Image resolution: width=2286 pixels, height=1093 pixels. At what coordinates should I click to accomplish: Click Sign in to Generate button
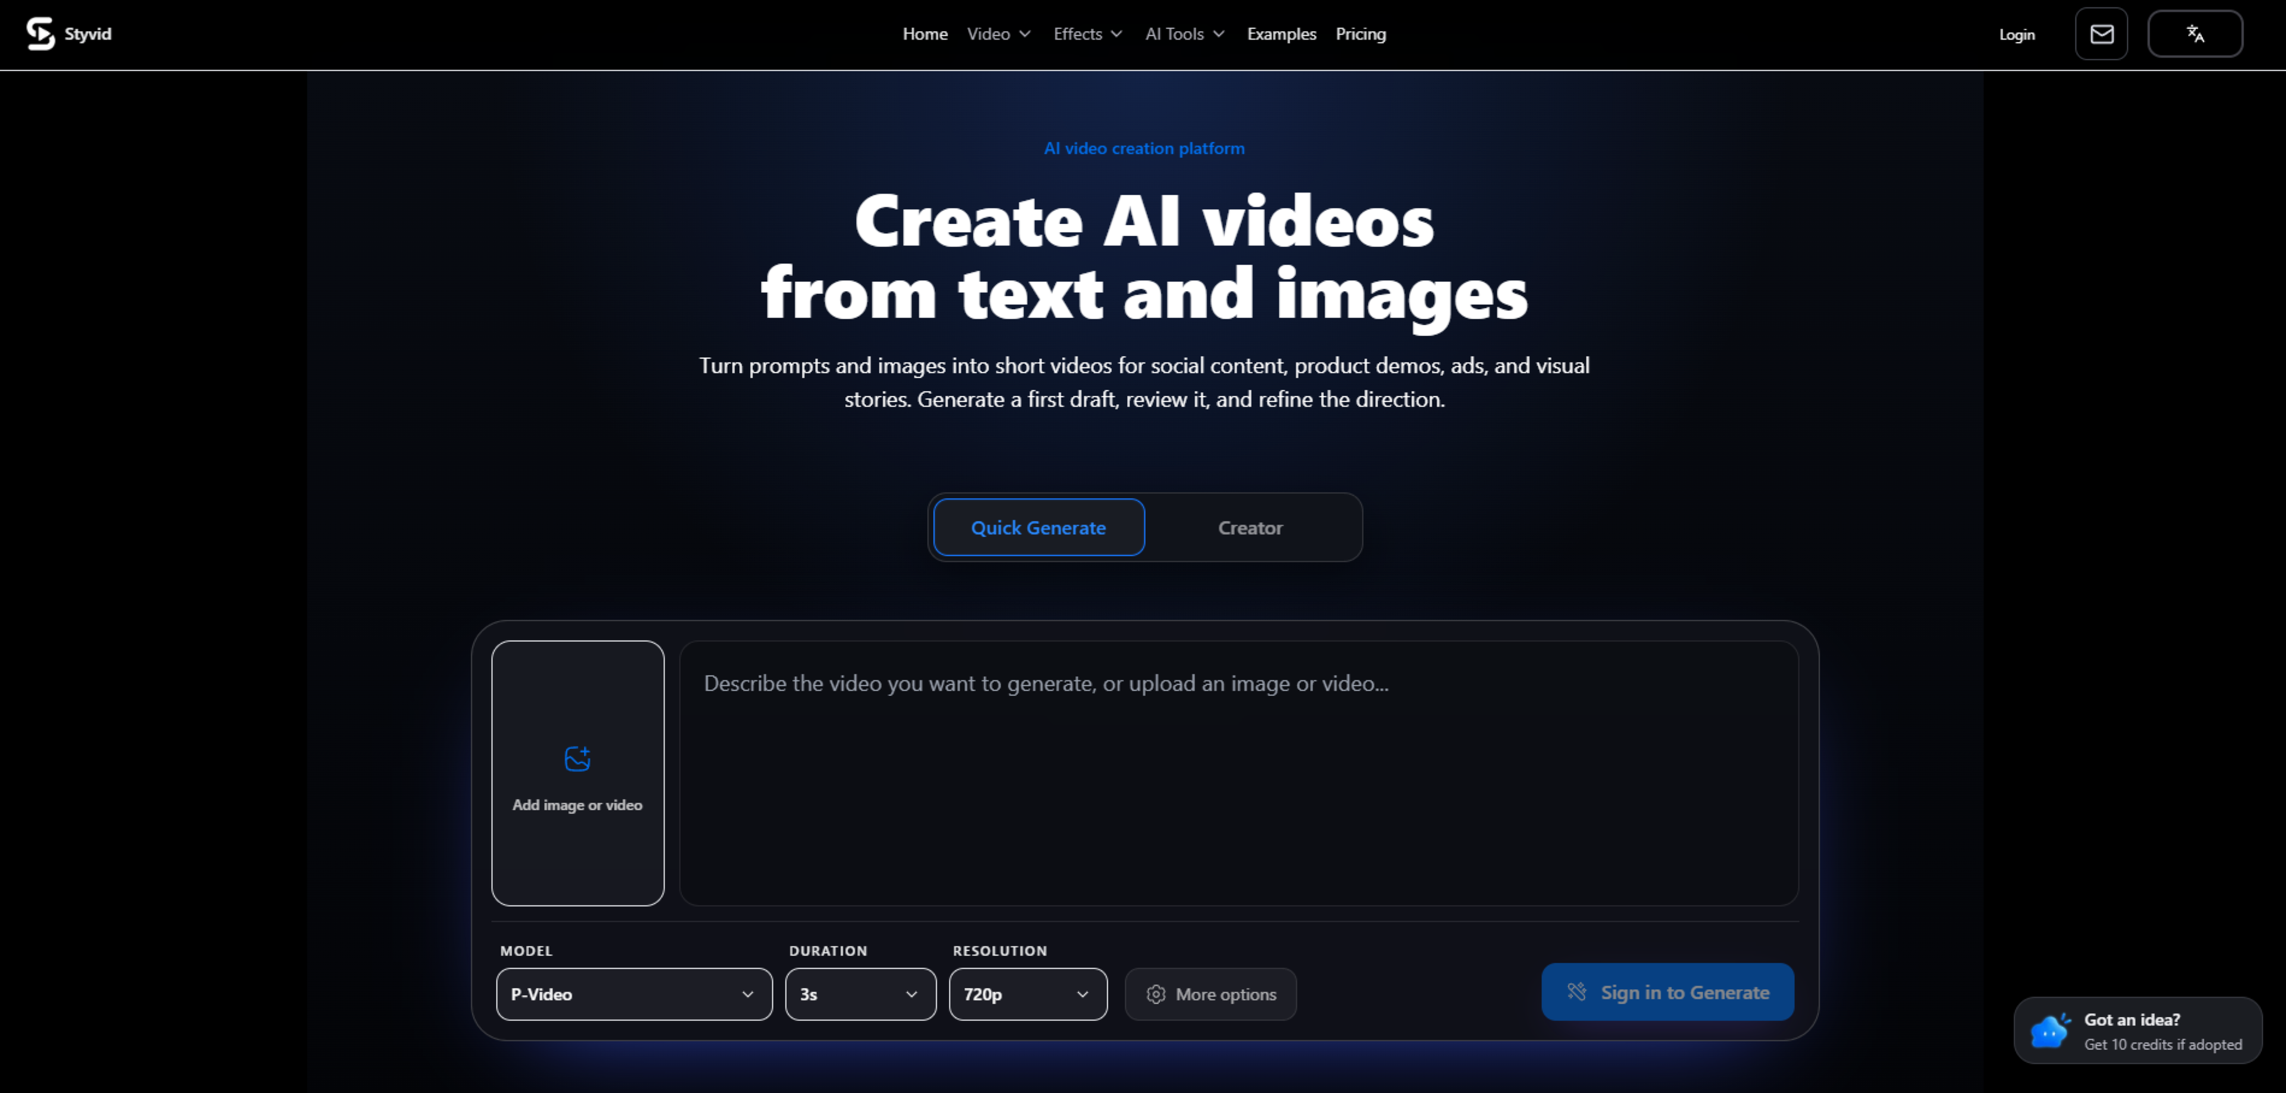tap(1667, 992)
